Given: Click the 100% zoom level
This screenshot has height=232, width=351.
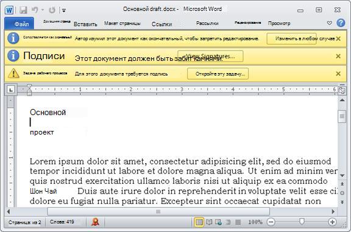Looking at the screenshot, I should 255,222.
